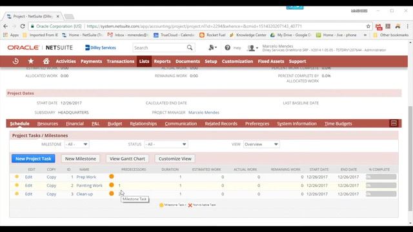The image size is (413, 232).
Task: Open the Marcelo Mendes project manager link
Action: 204,112
